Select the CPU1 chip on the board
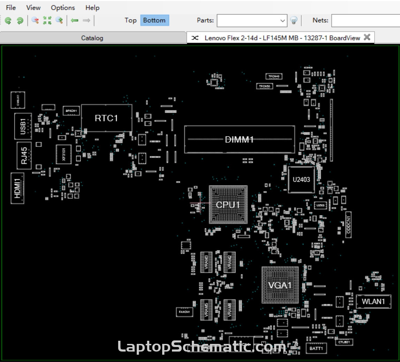This screenshot has height=362, width=400. tap(228, 205)
